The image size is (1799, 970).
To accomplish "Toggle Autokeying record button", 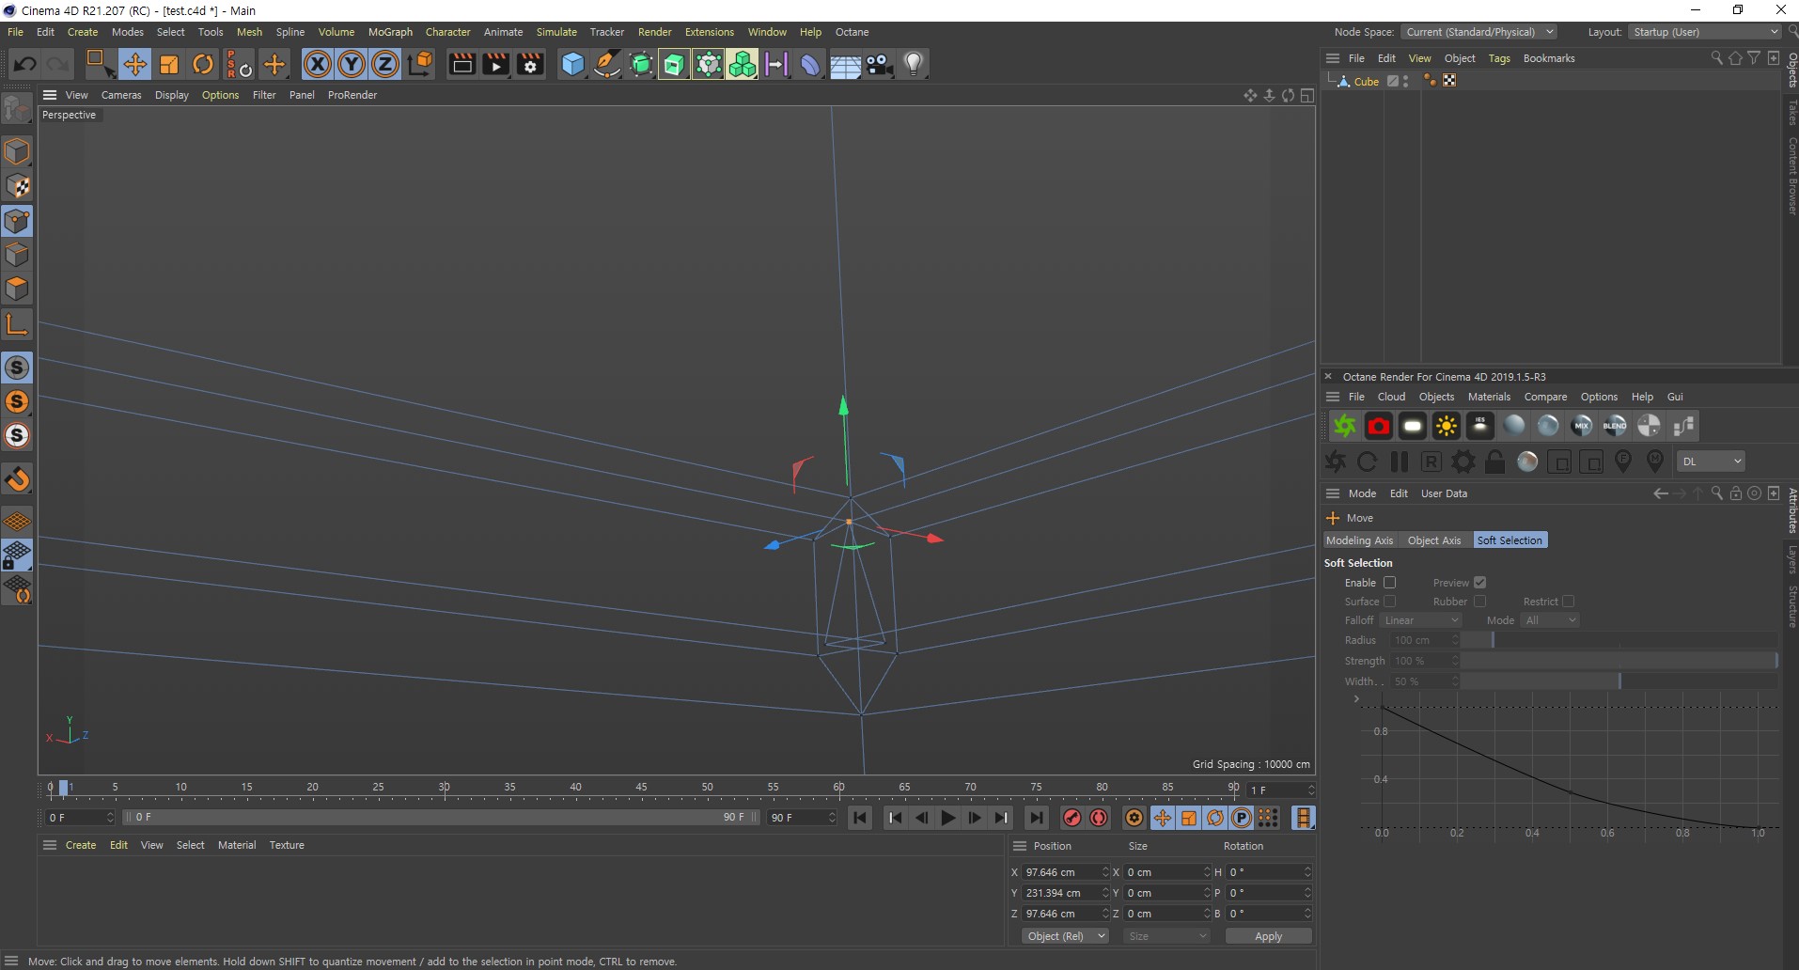I will click(x=1099, y=818).
